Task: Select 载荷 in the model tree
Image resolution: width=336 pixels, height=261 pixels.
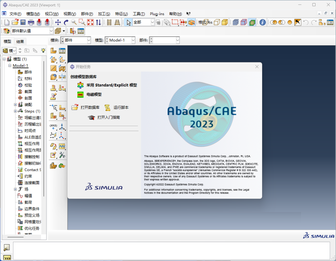Action: [28, 202]
